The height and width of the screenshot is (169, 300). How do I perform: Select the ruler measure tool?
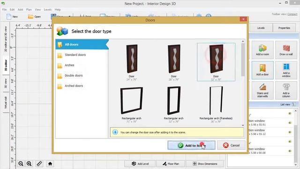coord(39,164)
